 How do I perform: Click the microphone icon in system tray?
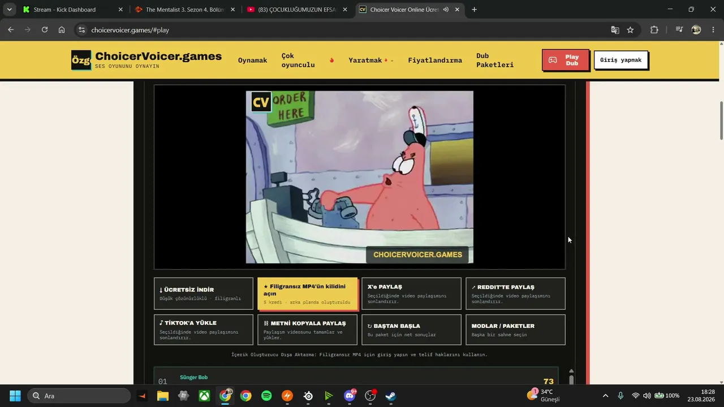point(620,396)
